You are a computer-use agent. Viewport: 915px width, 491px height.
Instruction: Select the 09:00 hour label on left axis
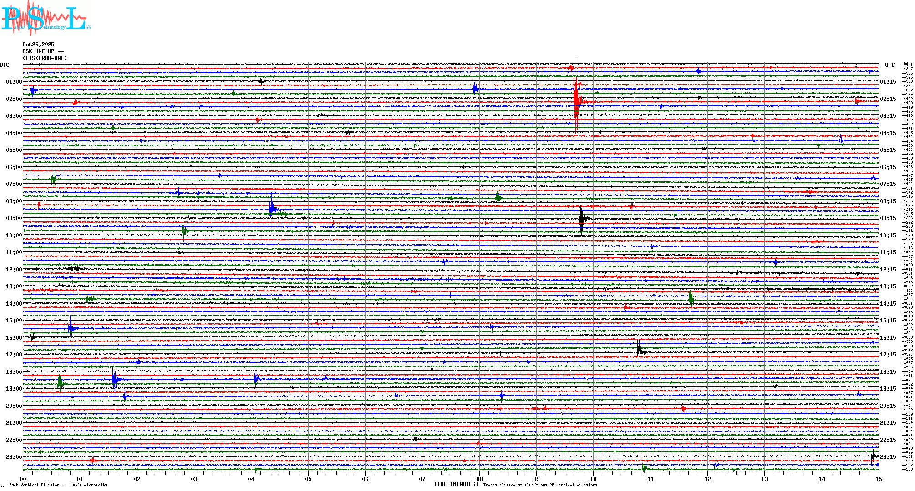click(14, 218)
